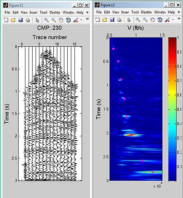Expand toolbar overflow chevron in Figure 12
This screenshot has width=183, height=198.
pyautogui.click(x=179, y=19)
